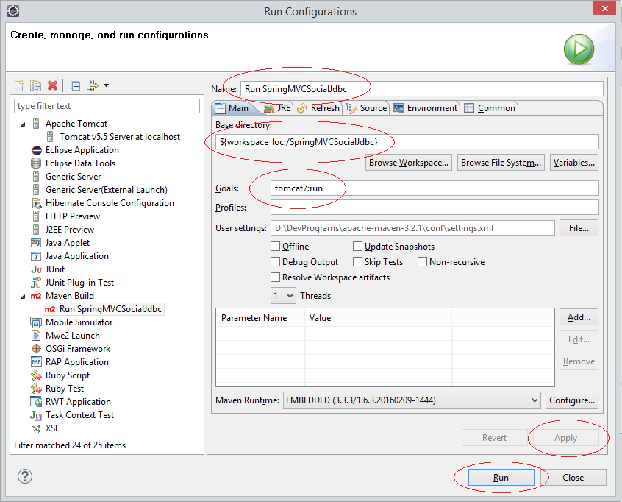Viewport: 622px width, 502px height.
Task: Click the Hibernate Console Configuration icon
Action: pos(37,203)
